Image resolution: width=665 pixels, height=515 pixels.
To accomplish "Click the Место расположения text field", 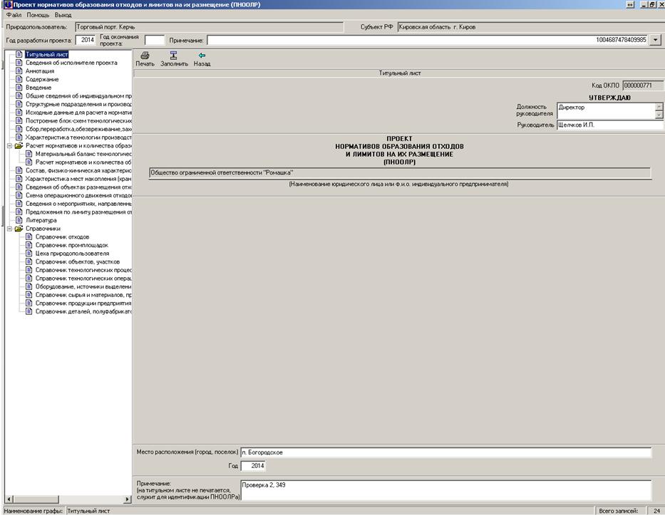I will coord(445,452).
